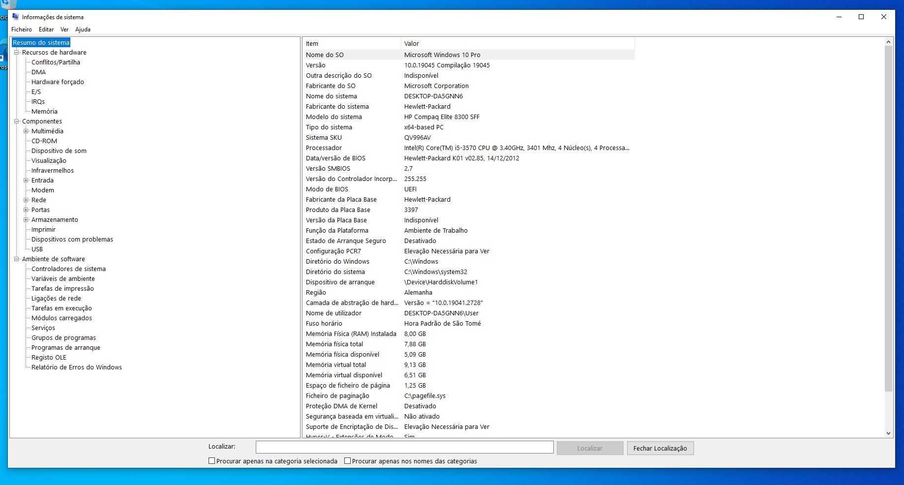Select Controladores de sistema tree item

tap(68, 269)
